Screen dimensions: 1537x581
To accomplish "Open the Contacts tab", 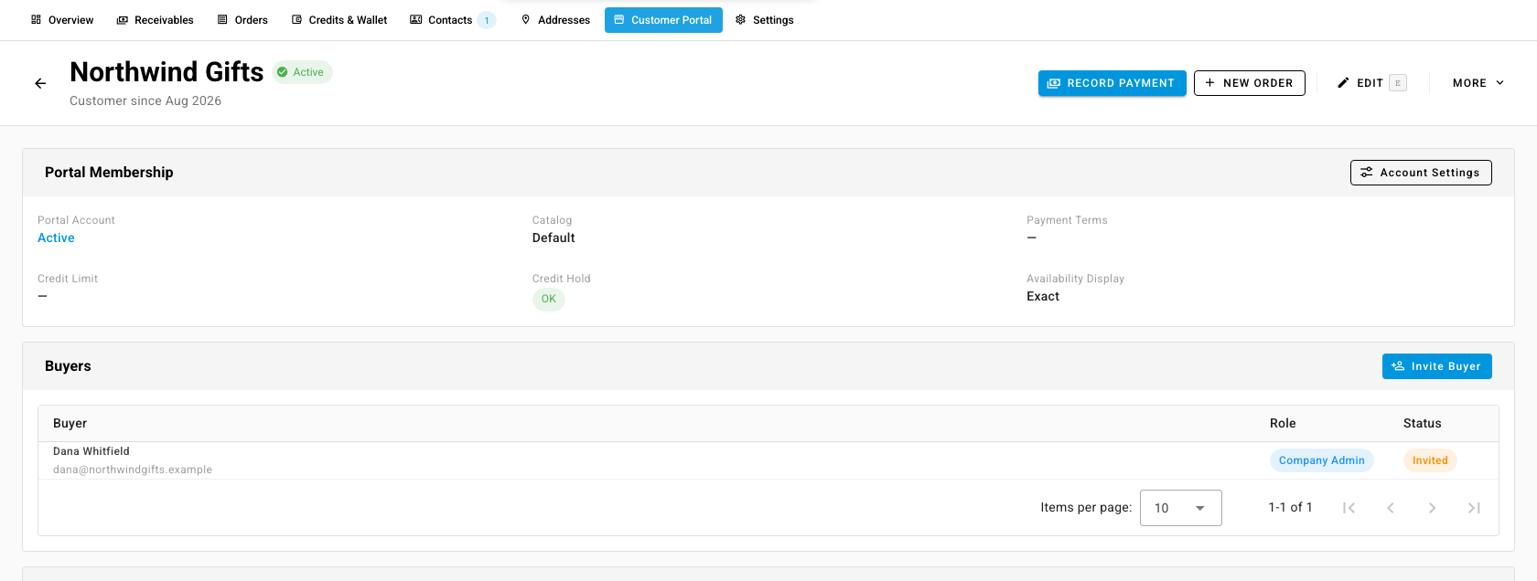I will coord(452,20).
